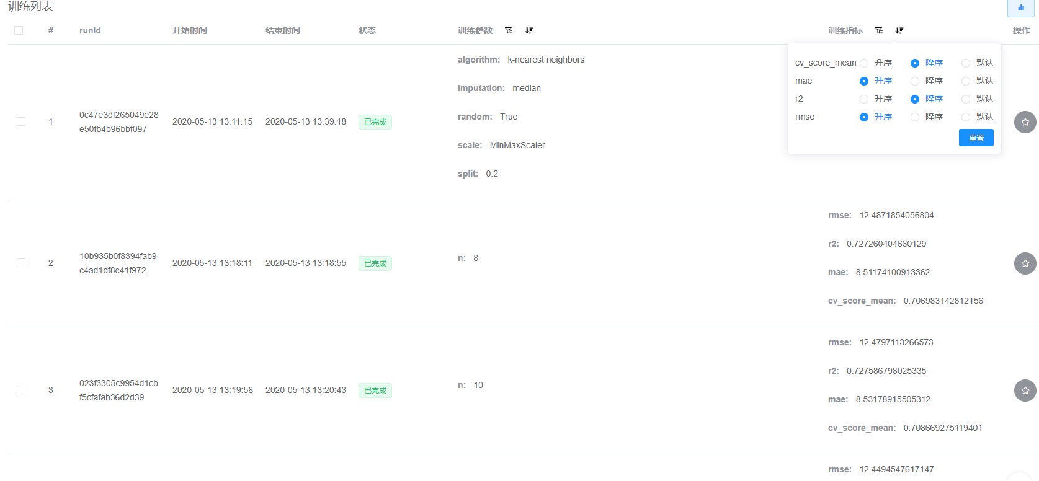This screenshot has height=481, width=1039.
Task: Check the checkbox for row 2
Action: [21, 263]
